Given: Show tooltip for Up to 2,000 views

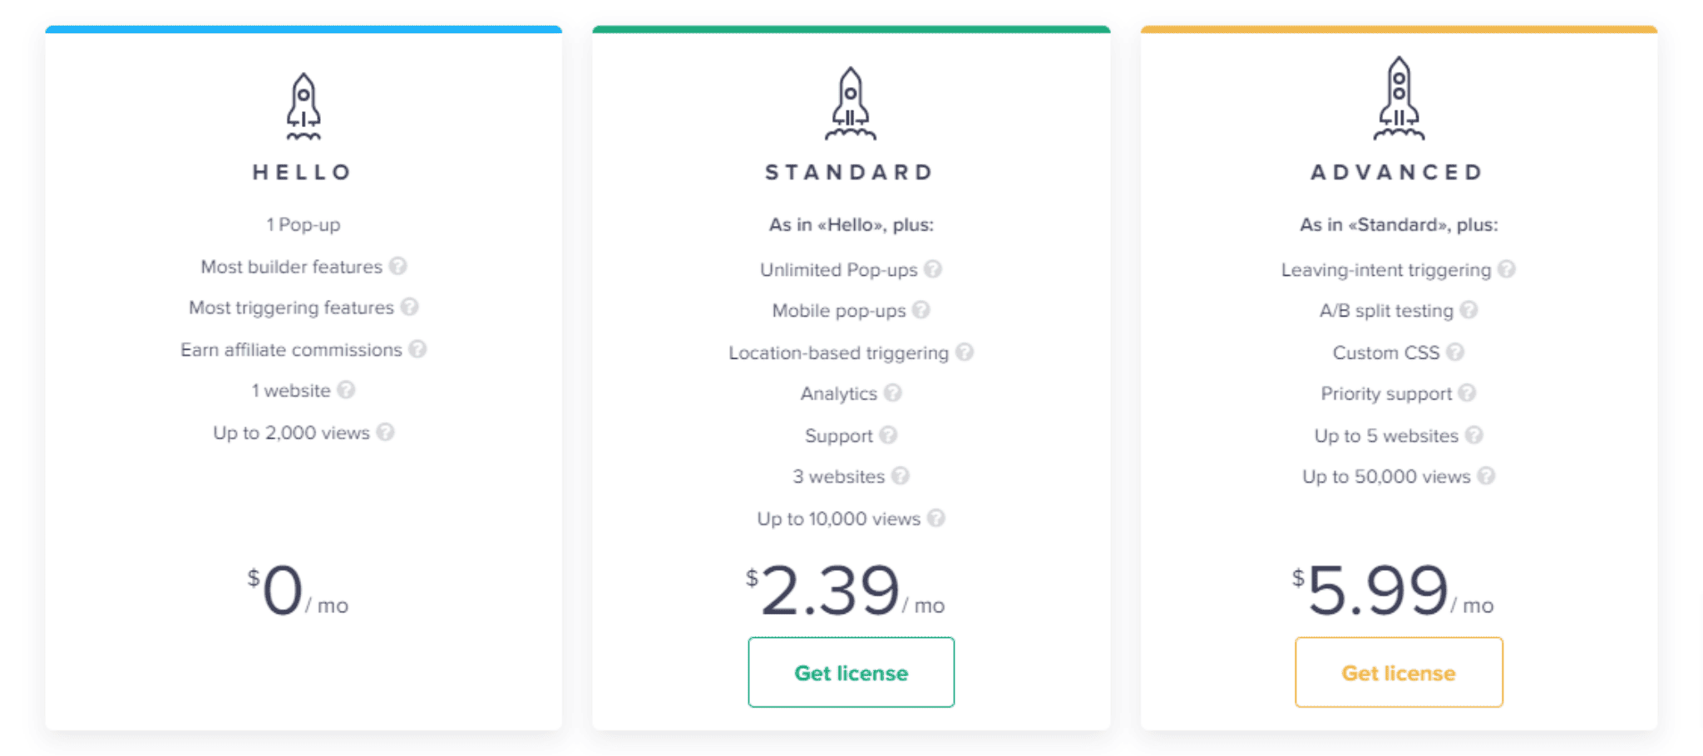Looking at the screenshot, I should click(385, 432).
